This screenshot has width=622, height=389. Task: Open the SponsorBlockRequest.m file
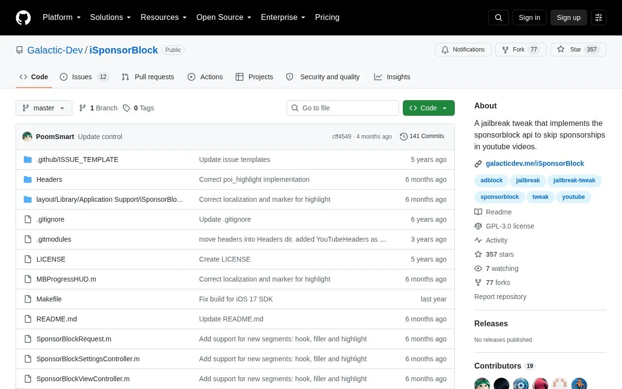(x=74, y=339)
